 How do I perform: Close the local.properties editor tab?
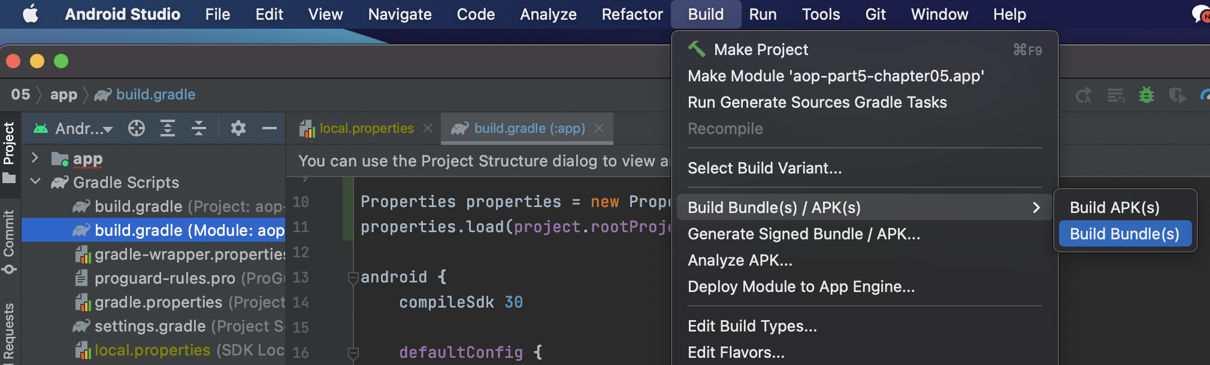pos(428,128)
